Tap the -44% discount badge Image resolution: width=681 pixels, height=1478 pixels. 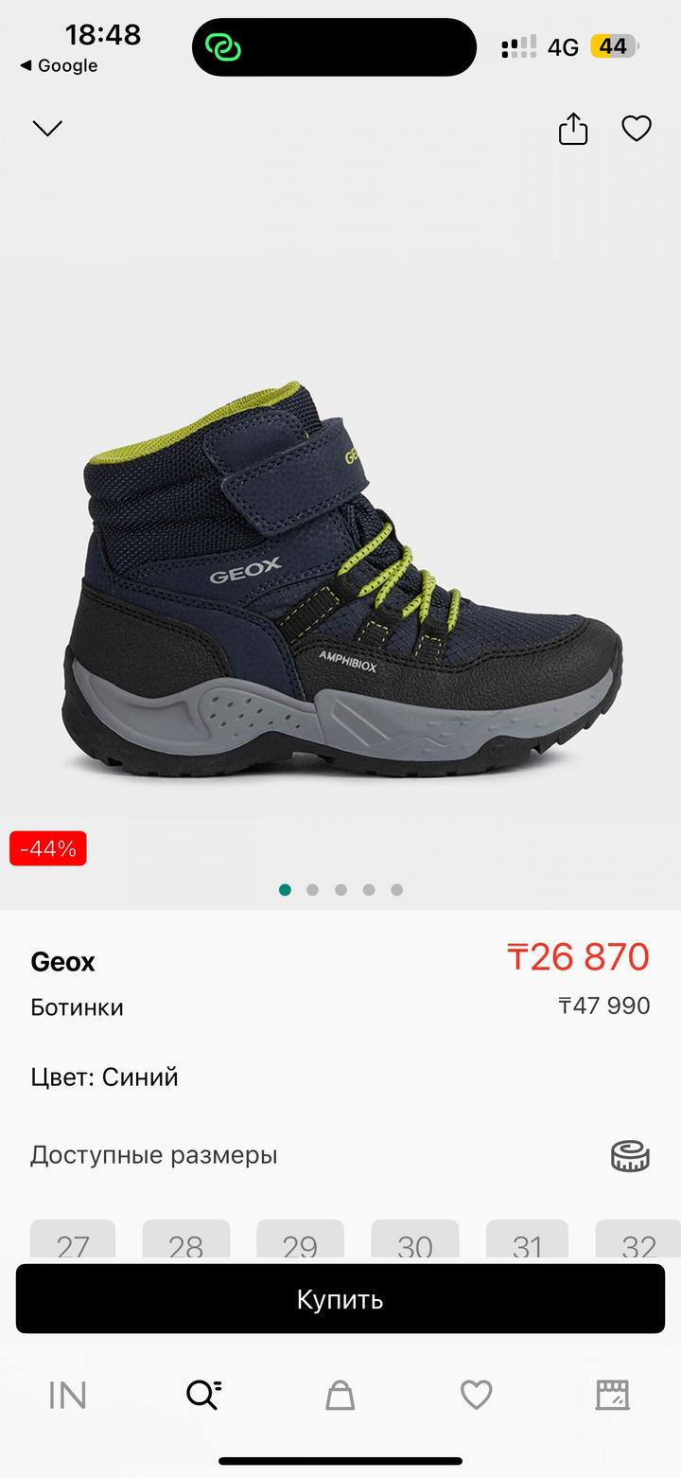(48, 848)
